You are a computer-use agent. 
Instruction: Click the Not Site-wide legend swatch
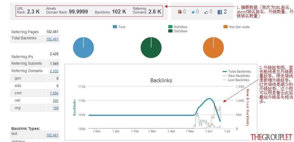226,27
